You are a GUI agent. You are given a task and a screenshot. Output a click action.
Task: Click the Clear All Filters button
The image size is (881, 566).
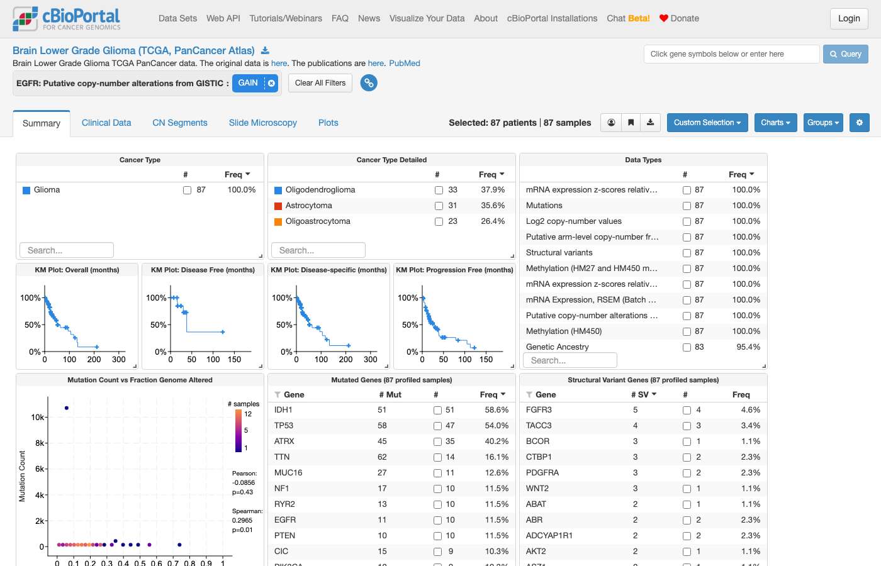(x=320, y=83)
